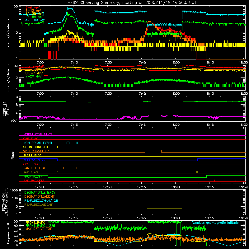Click the GAP_FLAG label
Image resolution: width=249 pixels, height=249 pixels.
tap(31, 139)
